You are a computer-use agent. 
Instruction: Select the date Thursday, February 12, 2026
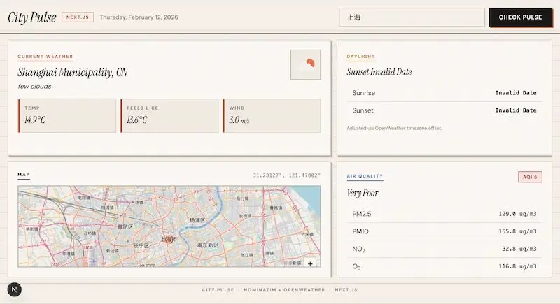139,17
